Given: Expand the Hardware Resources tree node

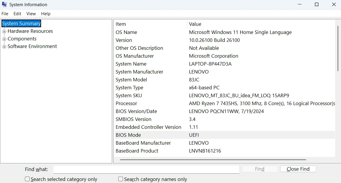Looking at the screenshot, I should (x=4, y=31).
